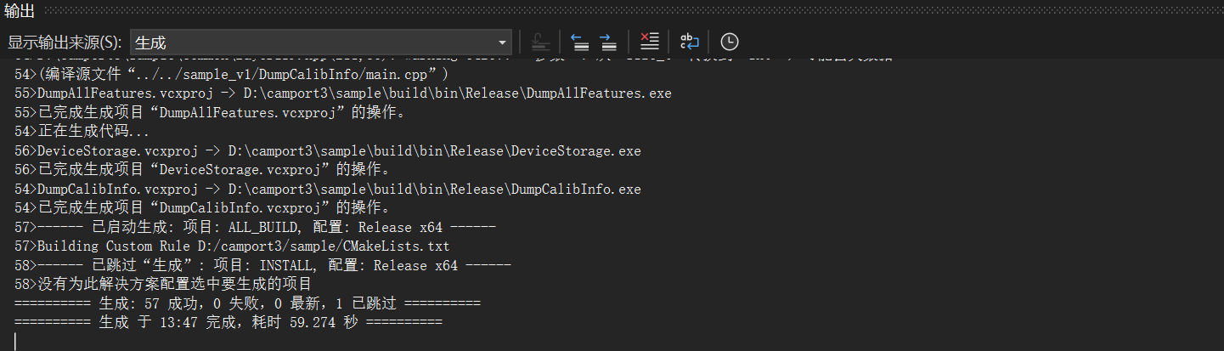Click the DumpCalibInfo.exe output path line
This screenshot has width=1224, height=351.
(x=328, y=189)
